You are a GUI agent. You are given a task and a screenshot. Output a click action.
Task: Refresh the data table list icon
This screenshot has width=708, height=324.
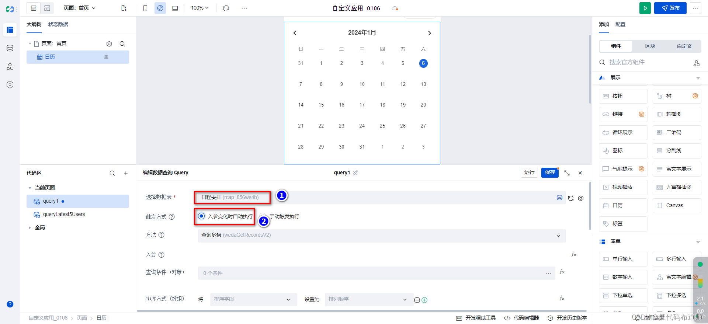[x=571, y=198]
